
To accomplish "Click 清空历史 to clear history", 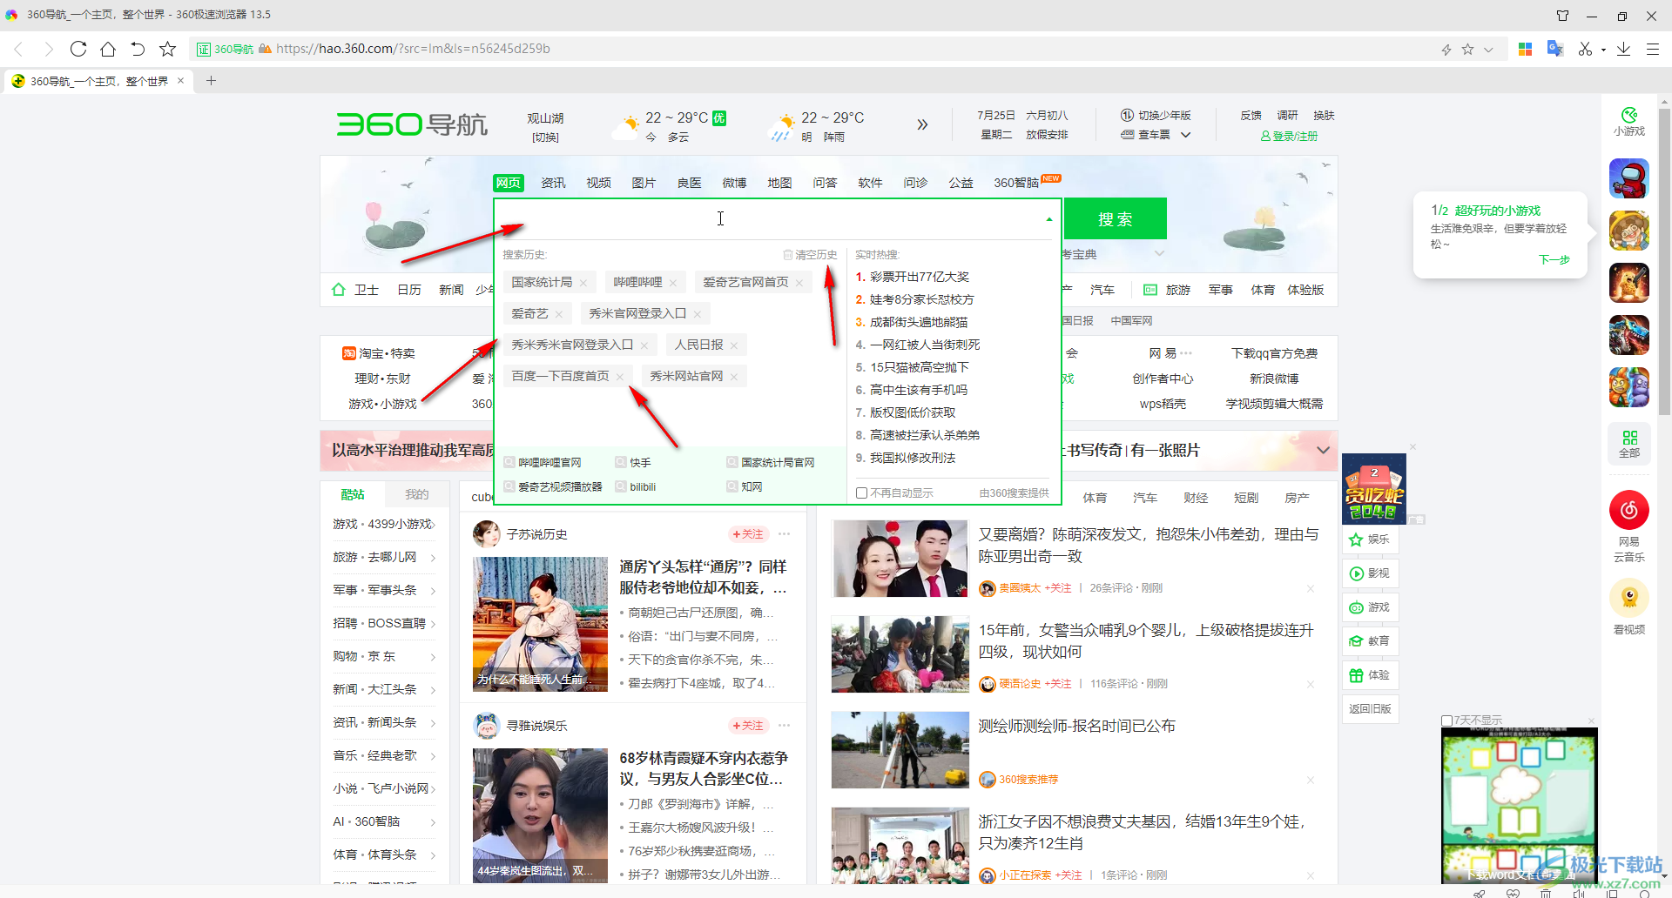I will click(x=810, y=255).
